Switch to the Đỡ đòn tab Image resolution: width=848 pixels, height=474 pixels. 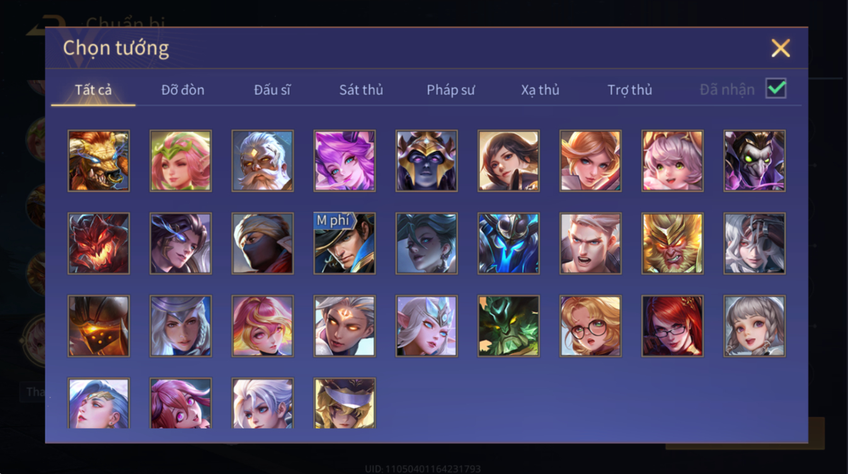(x=183, y=90)
